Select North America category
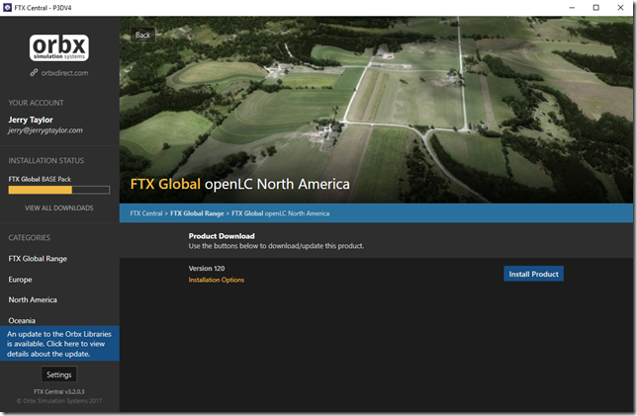Viewport: 637px width, 416px height. [x=33, y=300]
